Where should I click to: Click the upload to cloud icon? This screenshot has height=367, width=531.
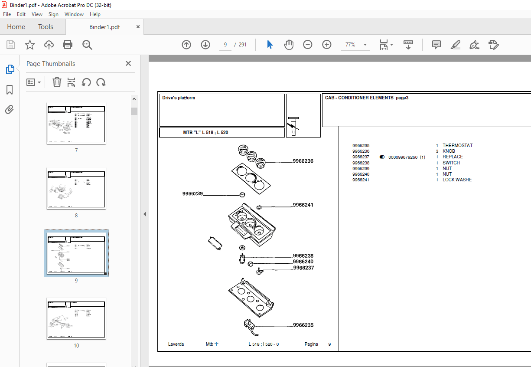49,45
